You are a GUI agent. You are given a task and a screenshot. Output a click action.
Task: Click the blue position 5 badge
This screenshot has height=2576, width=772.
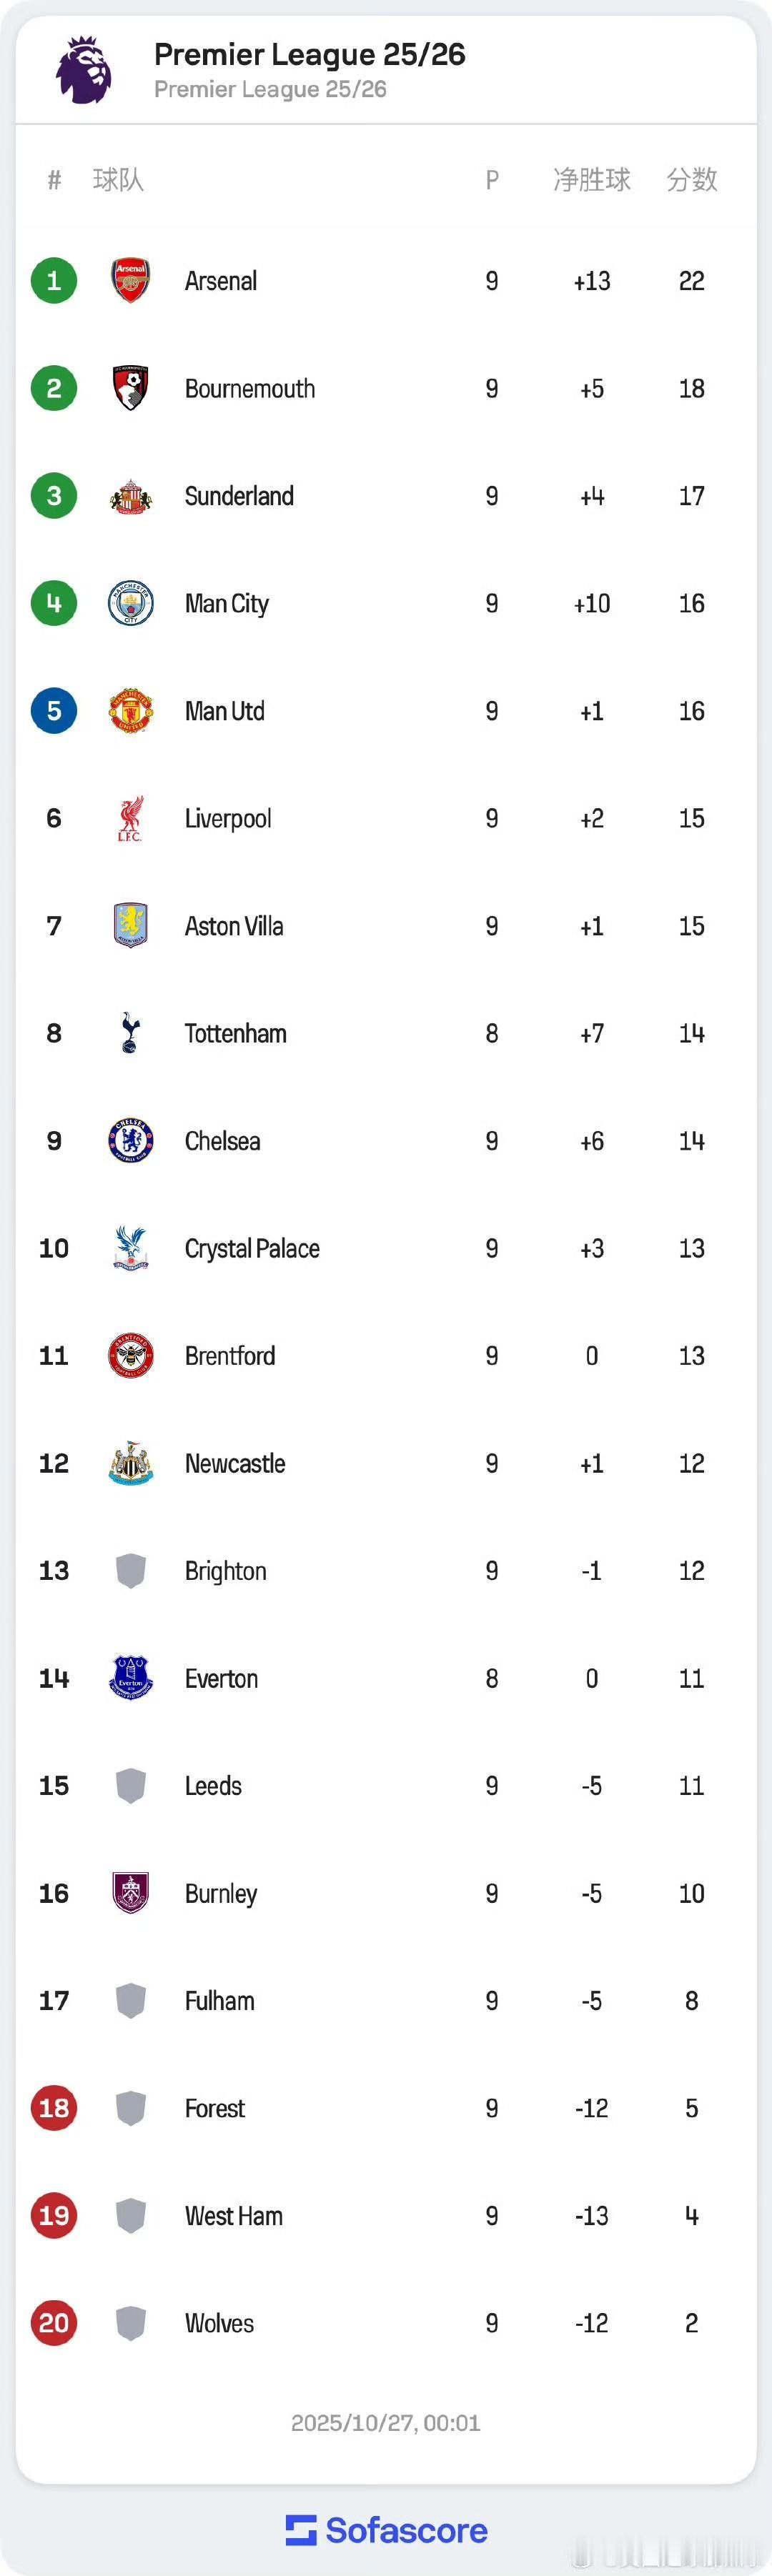click(54, 711)
